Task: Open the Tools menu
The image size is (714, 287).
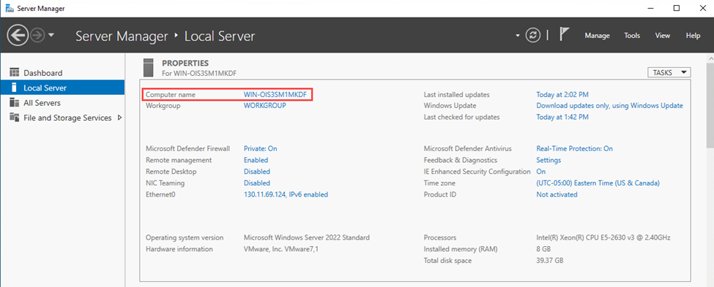Action: pos(632,36)
